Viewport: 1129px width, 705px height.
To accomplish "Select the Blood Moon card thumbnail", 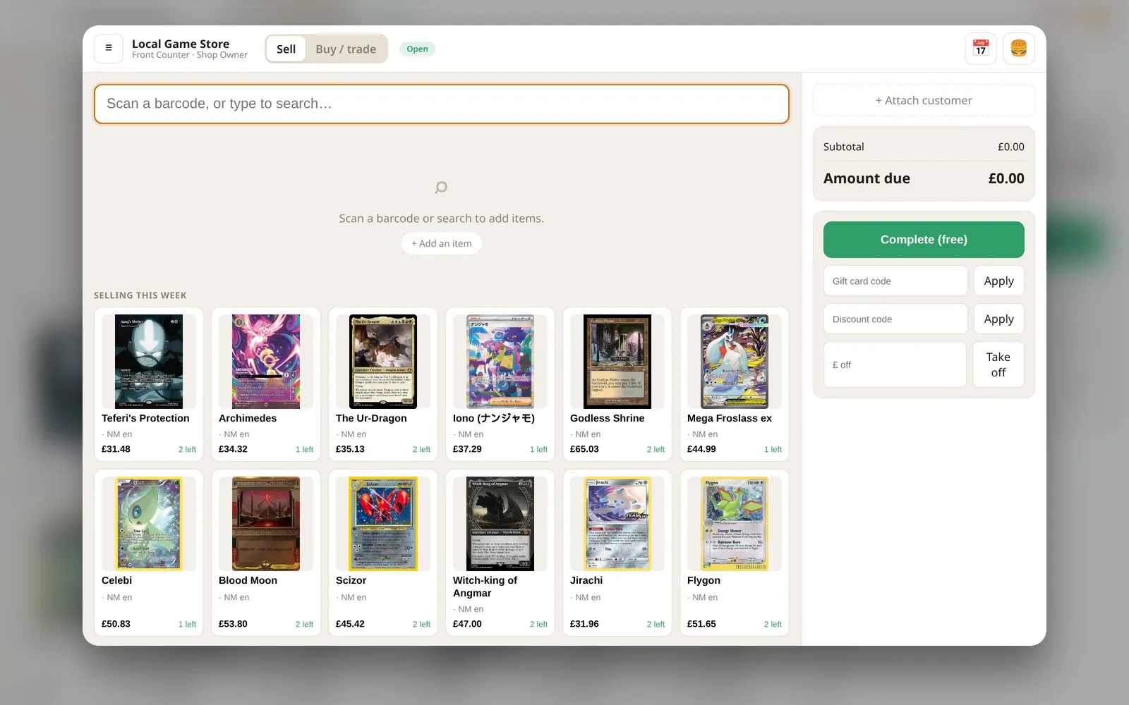I will (266, 524).
